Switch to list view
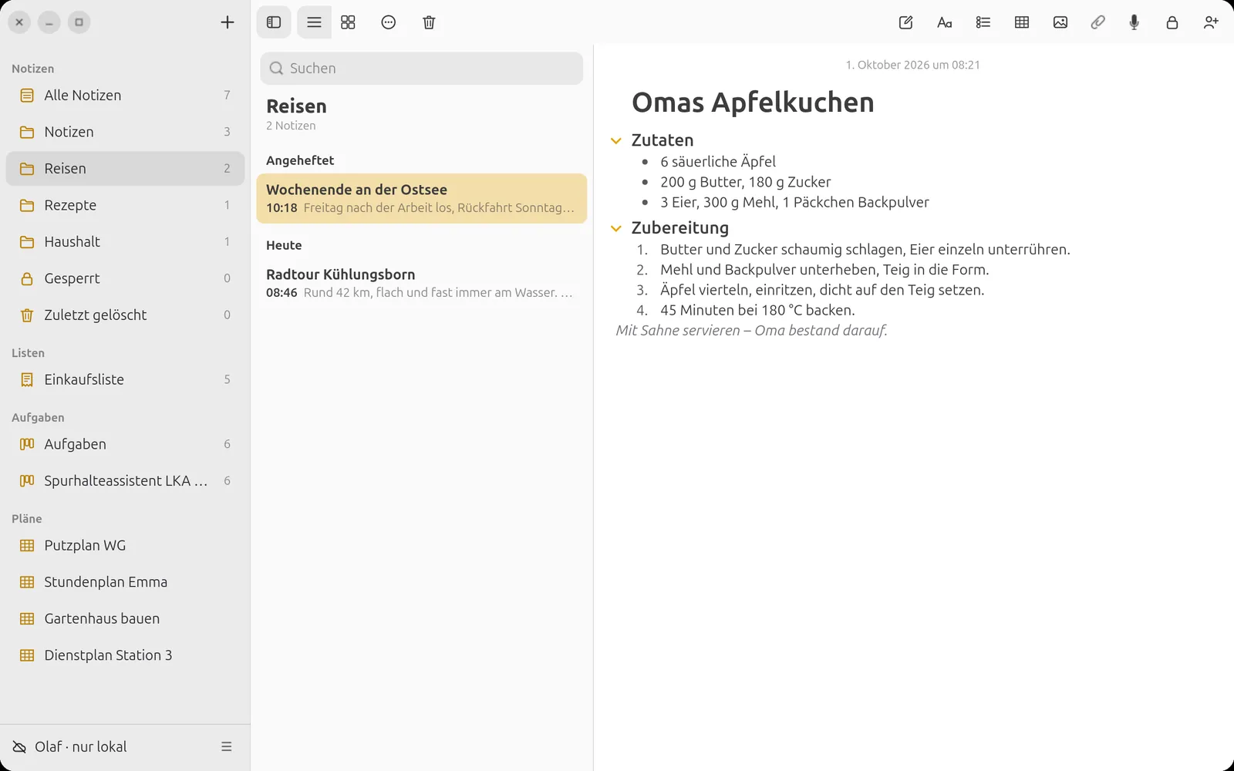Viewport: 1234px width, 771px height. pyautogui.click(x=314, y=22)
